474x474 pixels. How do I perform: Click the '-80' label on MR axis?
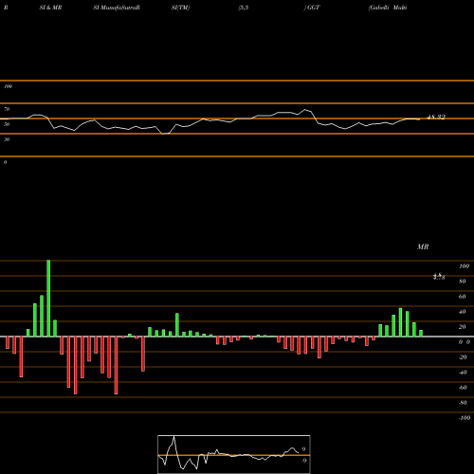pos(463,403)
